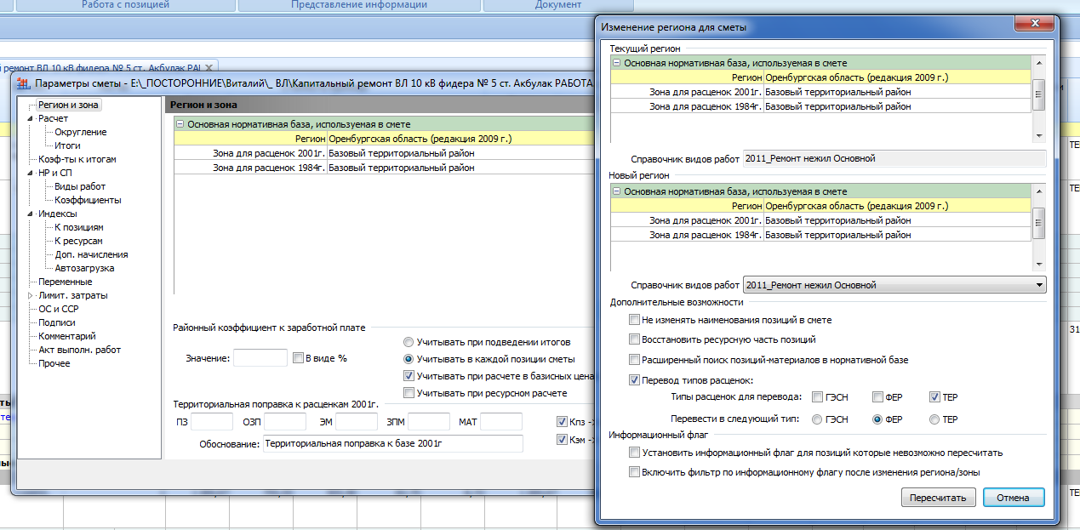Image resolution: width=1080 pixels, height=530 pixels.
Task: Expand the Лимит. затраты tree node
Action: [x=31, y=296]
